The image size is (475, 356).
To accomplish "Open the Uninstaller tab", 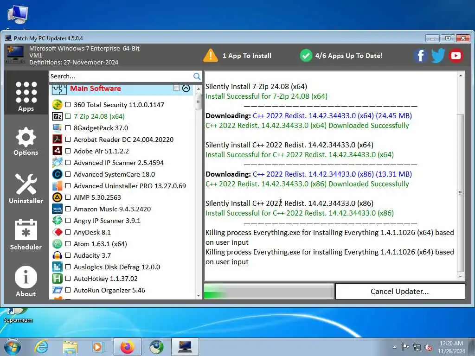I will pos(26,189).
